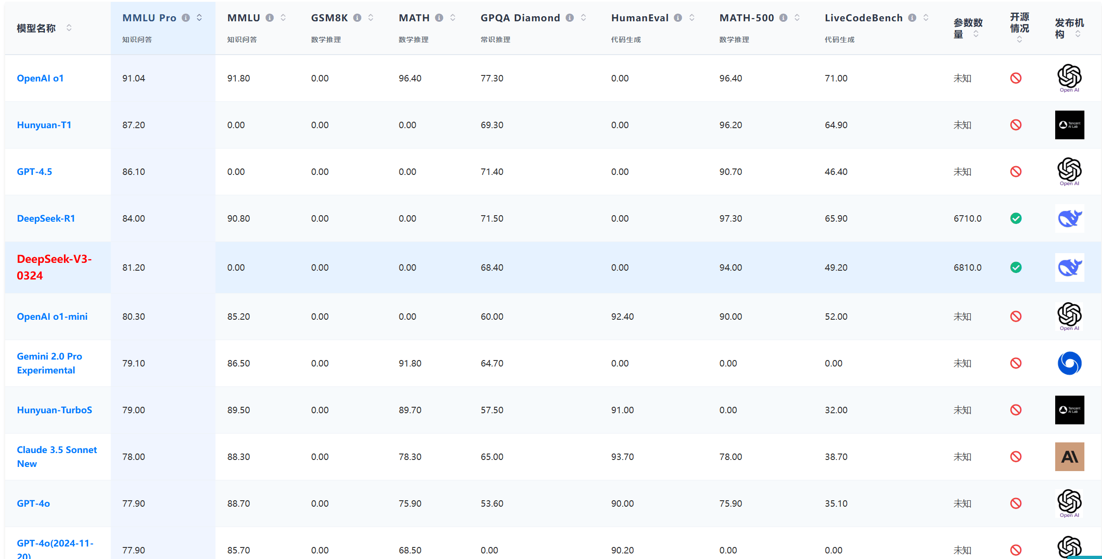Click the Google DeepMind logo for Gemini 2.0 Pro
This screenshot has width=1102, height=559.
[x=1070, y=363]
